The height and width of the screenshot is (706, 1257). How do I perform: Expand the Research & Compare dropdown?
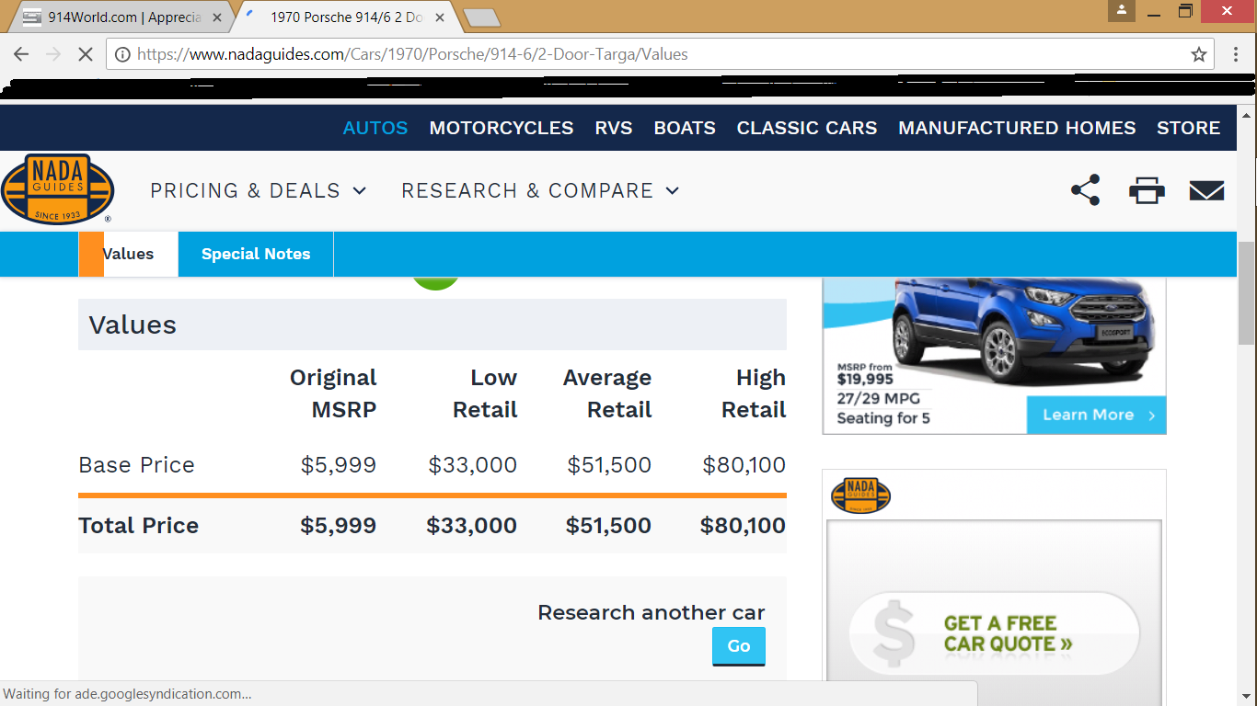coord(540,190)
